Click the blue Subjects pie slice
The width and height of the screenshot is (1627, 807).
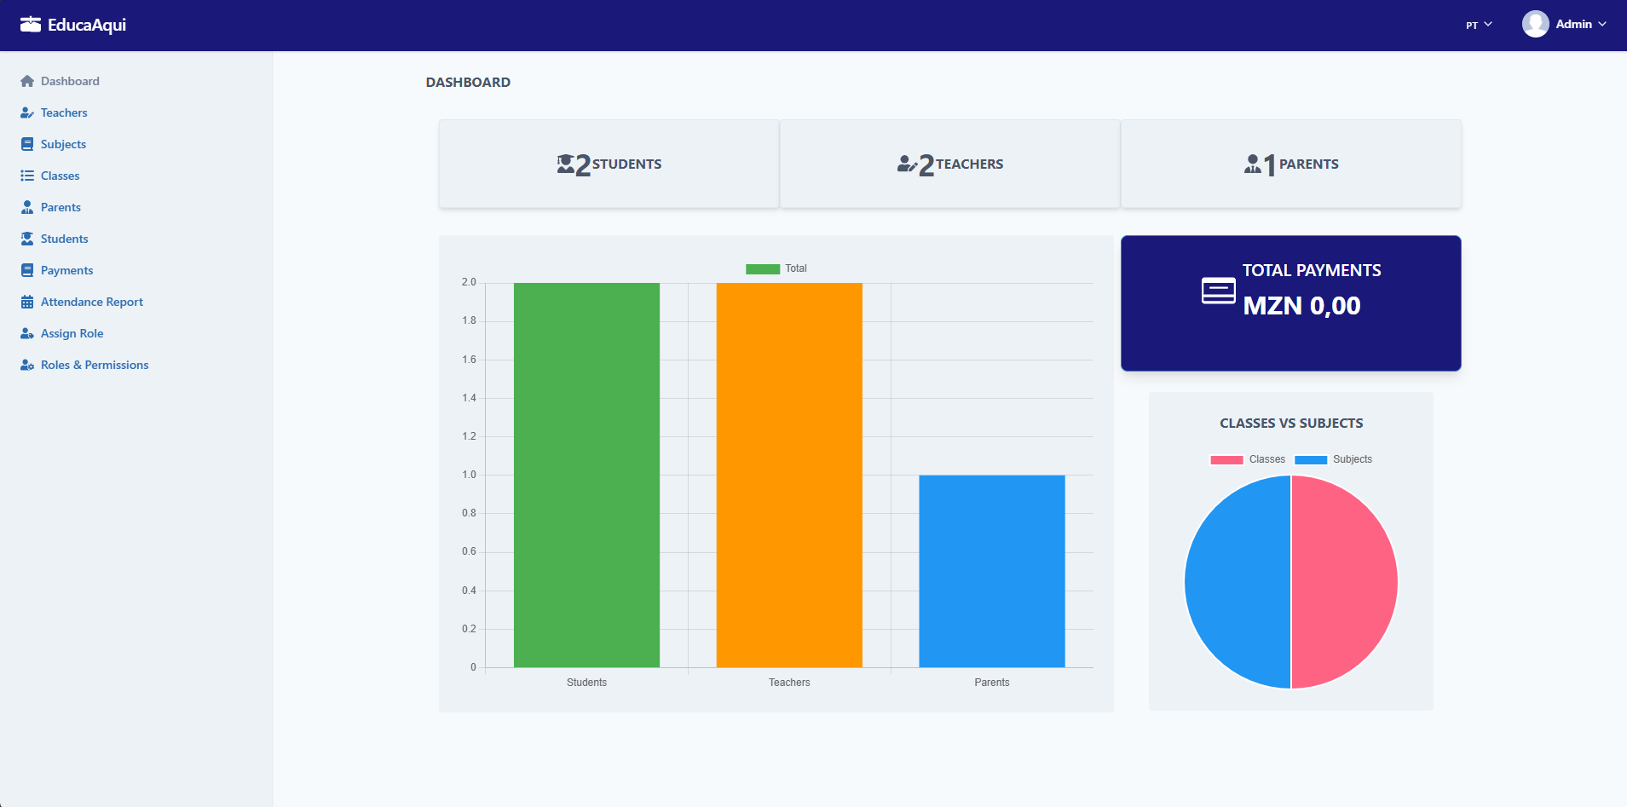click(1238, 582)
